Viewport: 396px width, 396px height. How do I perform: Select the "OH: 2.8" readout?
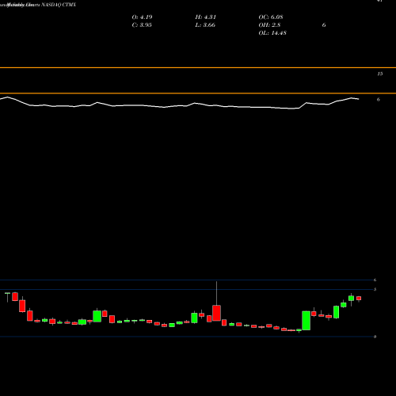click(269, 25)
